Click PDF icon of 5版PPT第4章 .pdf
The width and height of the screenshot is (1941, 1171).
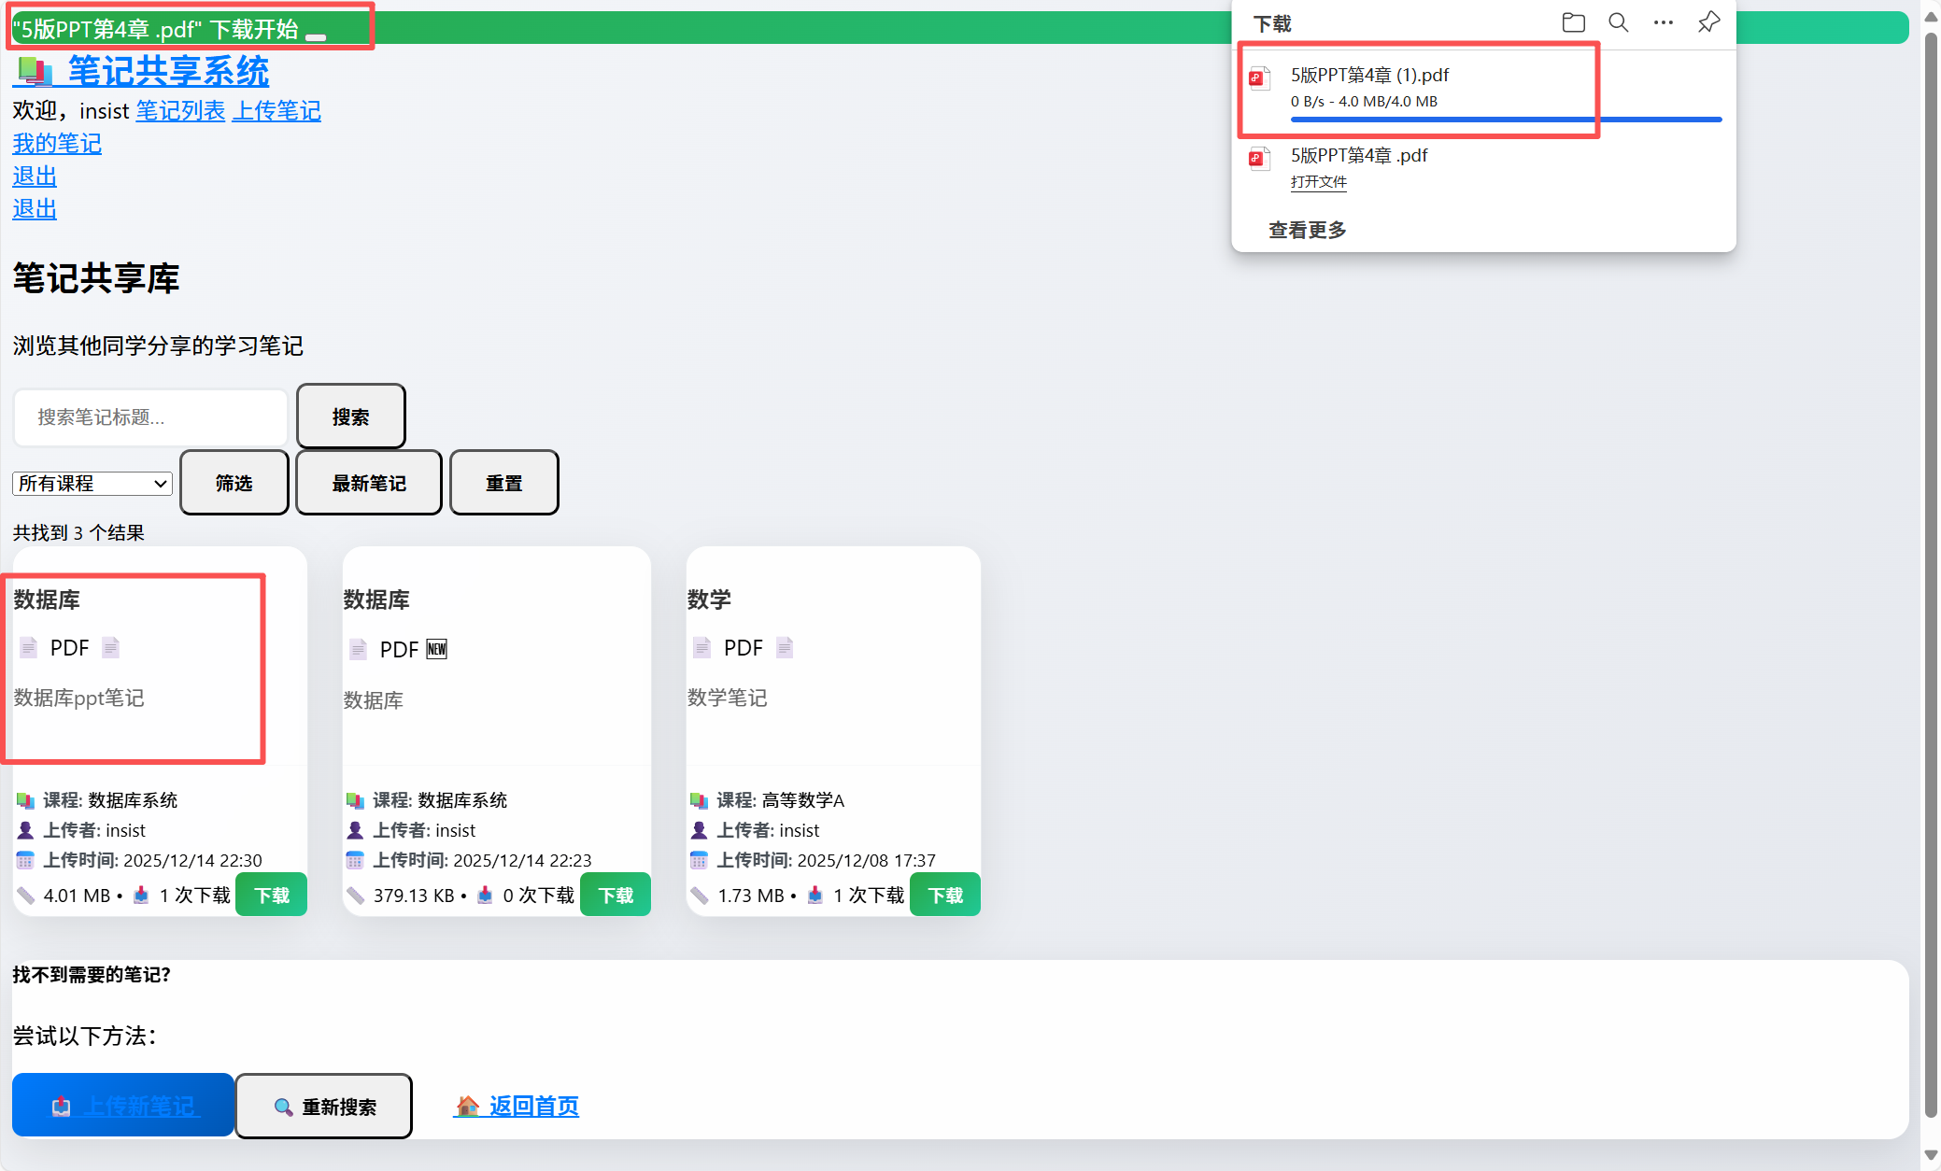pos(1259,159)
